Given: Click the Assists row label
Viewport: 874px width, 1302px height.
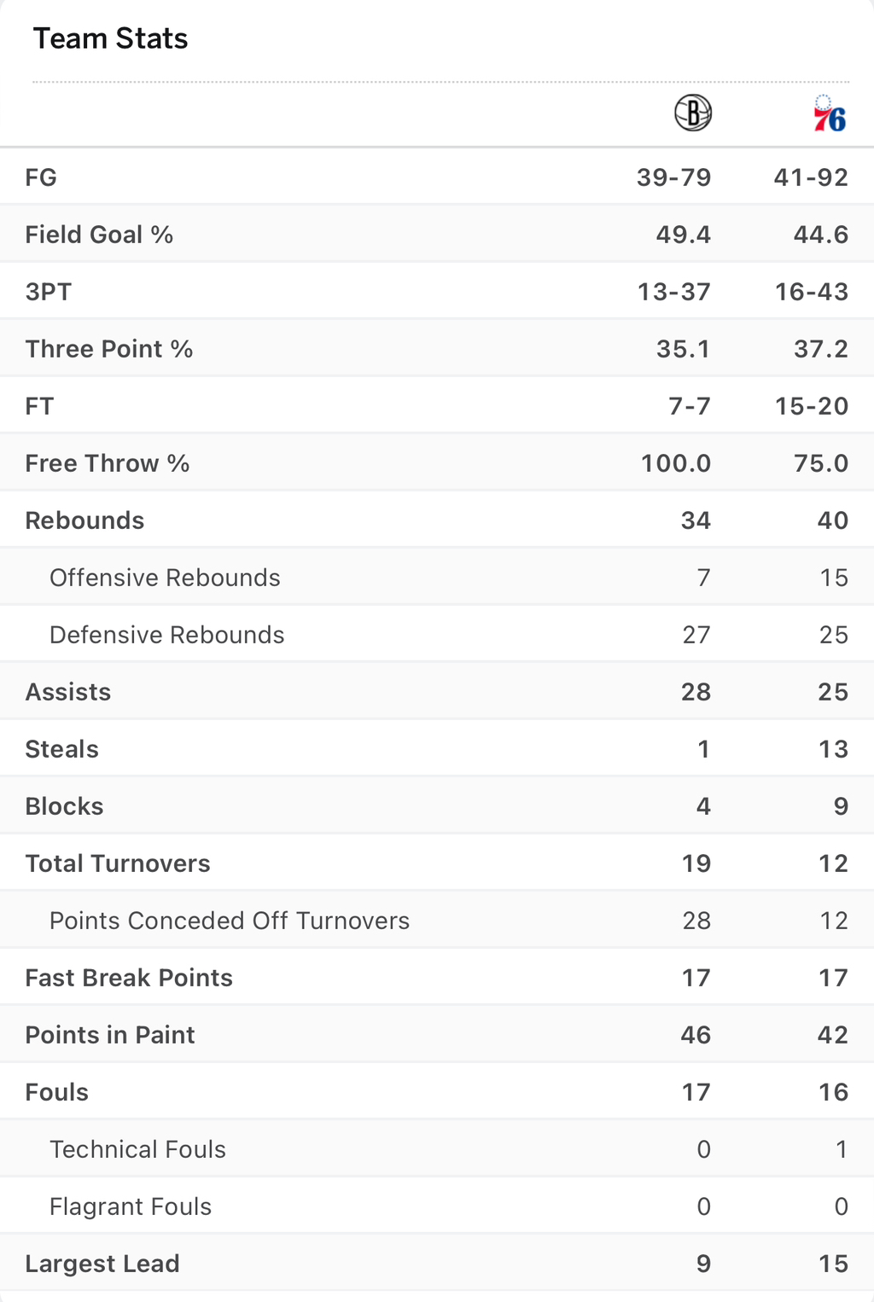Looking at the screenshot, I should [68, 692].
